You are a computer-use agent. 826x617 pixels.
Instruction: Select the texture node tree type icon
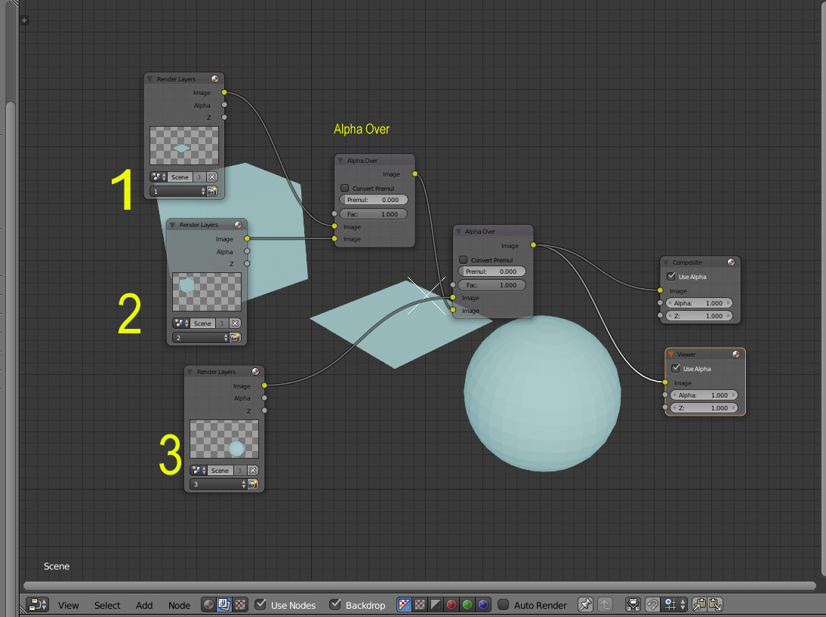click(240, 604)
